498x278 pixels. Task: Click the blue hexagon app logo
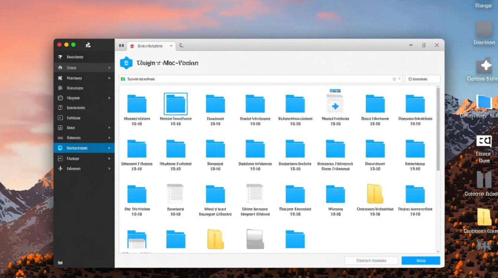pos(126,63)
